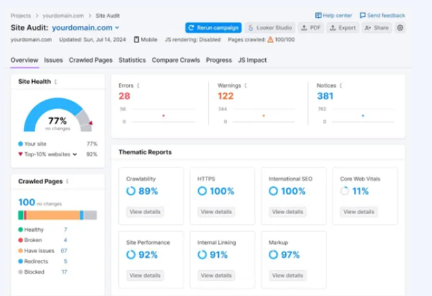The image size is (432, 296).
Task: Click the Site Health gauge chart
Action: 58,115
